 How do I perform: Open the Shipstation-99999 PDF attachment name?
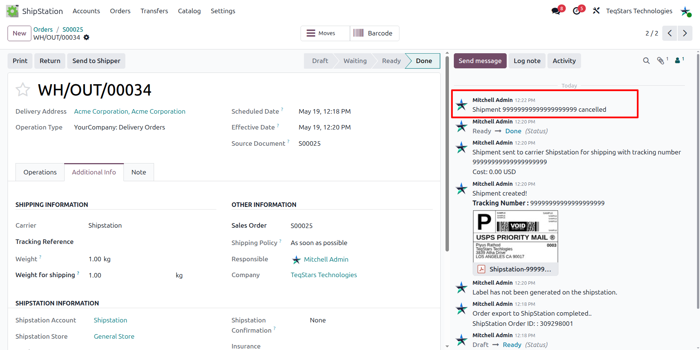[x=520, y=269]
